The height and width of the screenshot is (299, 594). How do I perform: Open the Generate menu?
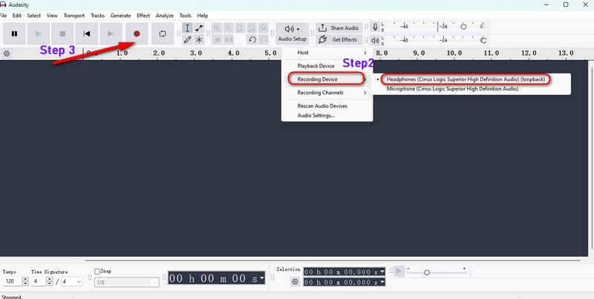(120, 16)
